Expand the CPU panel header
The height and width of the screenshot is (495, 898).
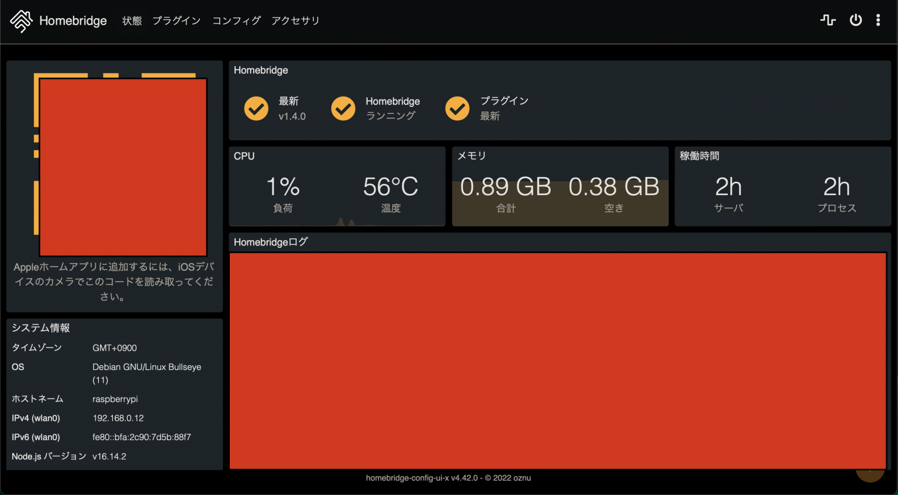coord(244,155)
